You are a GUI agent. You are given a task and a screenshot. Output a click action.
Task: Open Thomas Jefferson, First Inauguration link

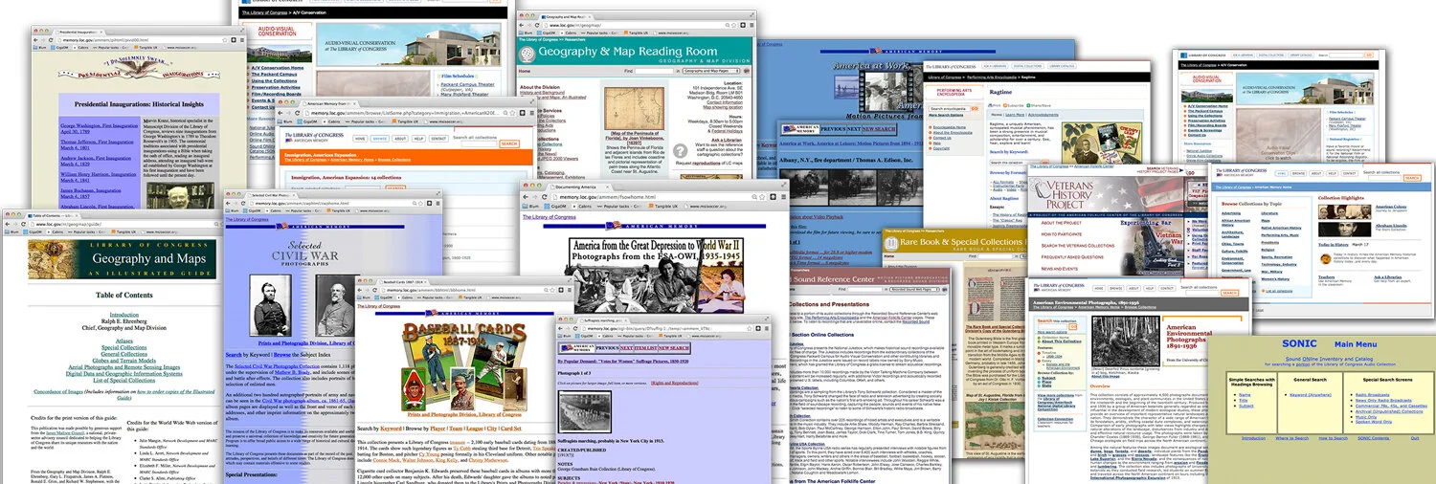coord(97,144)
